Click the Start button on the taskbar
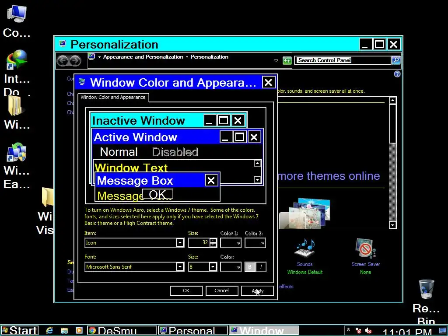448x336 pixels. (x=19, y=331)
